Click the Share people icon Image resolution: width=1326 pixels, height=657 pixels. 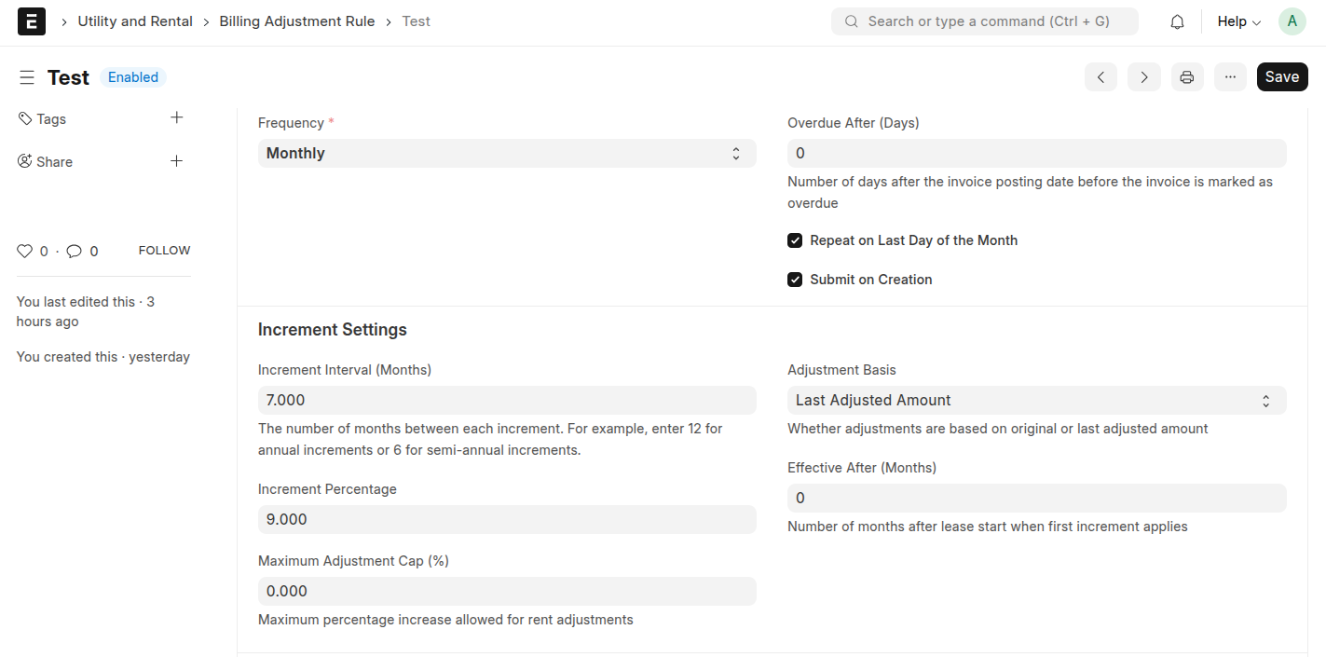point(25,161)
